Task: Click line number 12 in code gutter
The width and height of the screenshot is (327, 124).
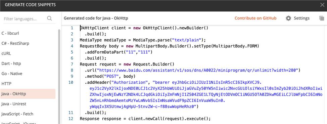Action: point(71,119)
